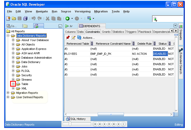Click the Freeze View pin icon
This screenshot has height=130, width=191.
click(x=68, y=37)
